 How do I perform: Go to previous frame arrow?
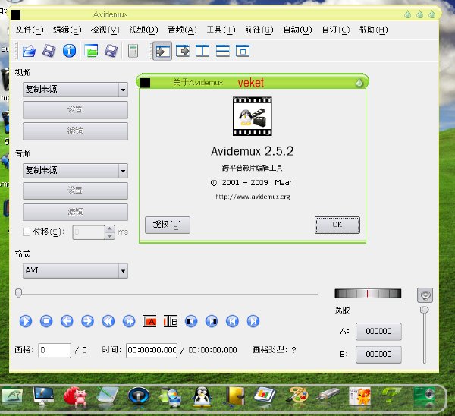pos(67,321)
